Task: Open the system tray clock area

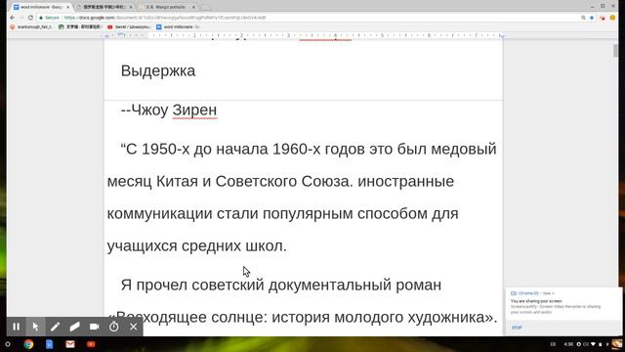Action: 568,344
